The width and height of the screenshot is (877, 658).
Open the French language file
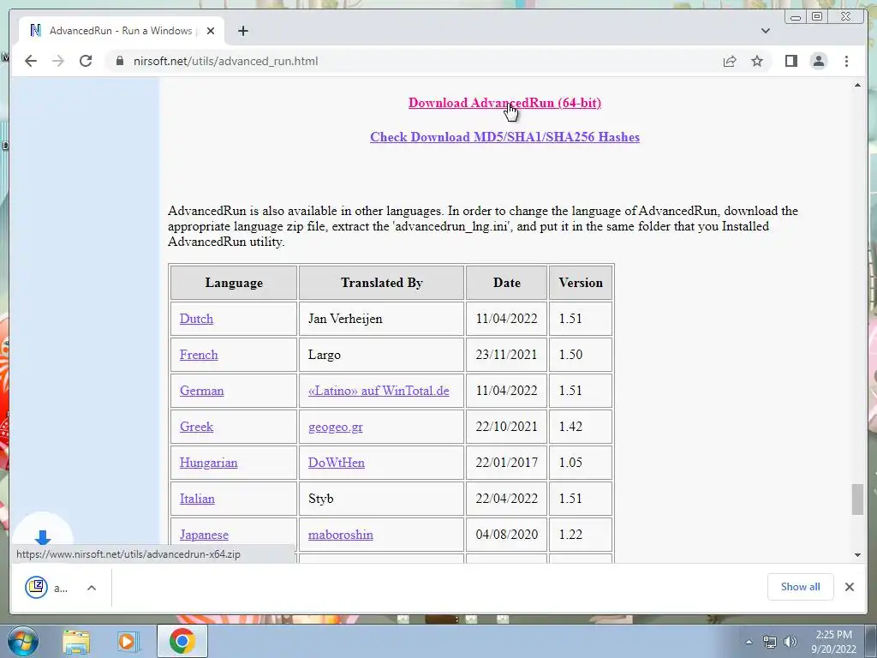click(x=199, y=355)
